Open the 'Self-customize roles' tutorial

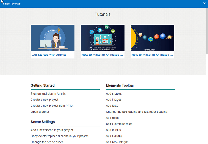[119, 124]
